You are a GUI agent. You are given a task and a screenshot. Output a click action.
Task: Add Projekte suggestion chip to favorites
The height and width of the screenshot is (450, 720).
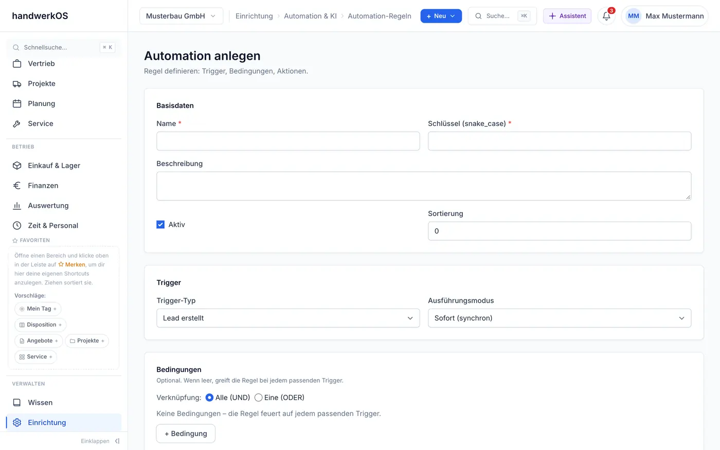(87, 341)
